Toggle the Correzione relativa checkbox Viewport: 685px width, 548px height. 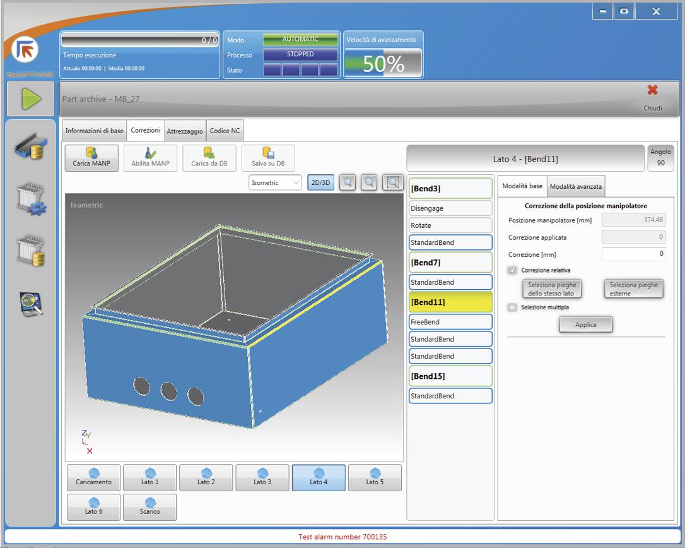[x=513, y=270]
